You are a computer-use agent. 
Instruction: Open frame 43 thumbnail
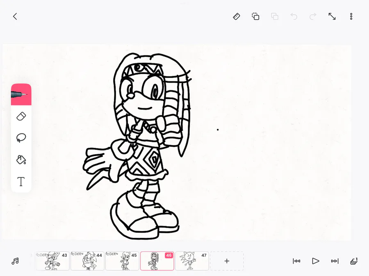[52, 261]
